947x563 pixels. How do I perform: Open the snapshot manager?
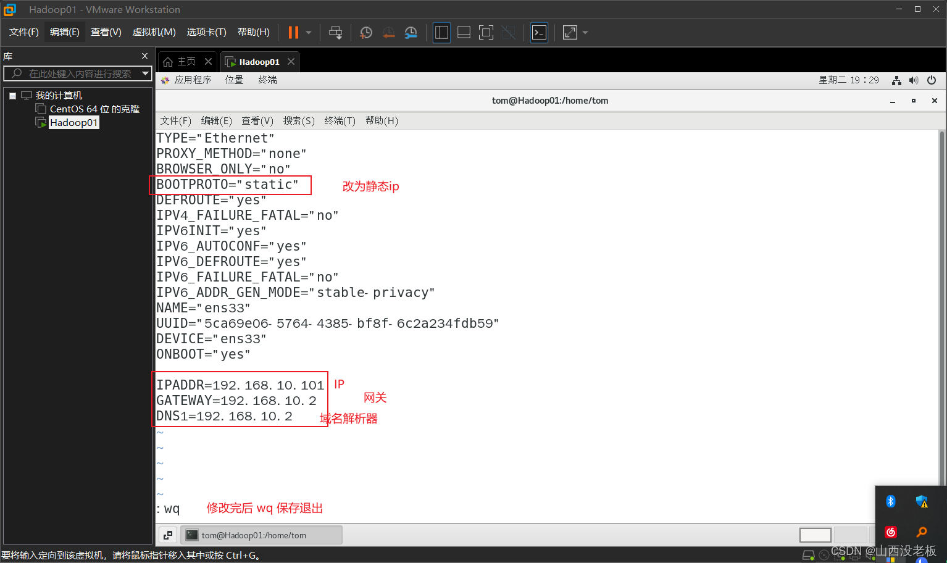[411, 32]
